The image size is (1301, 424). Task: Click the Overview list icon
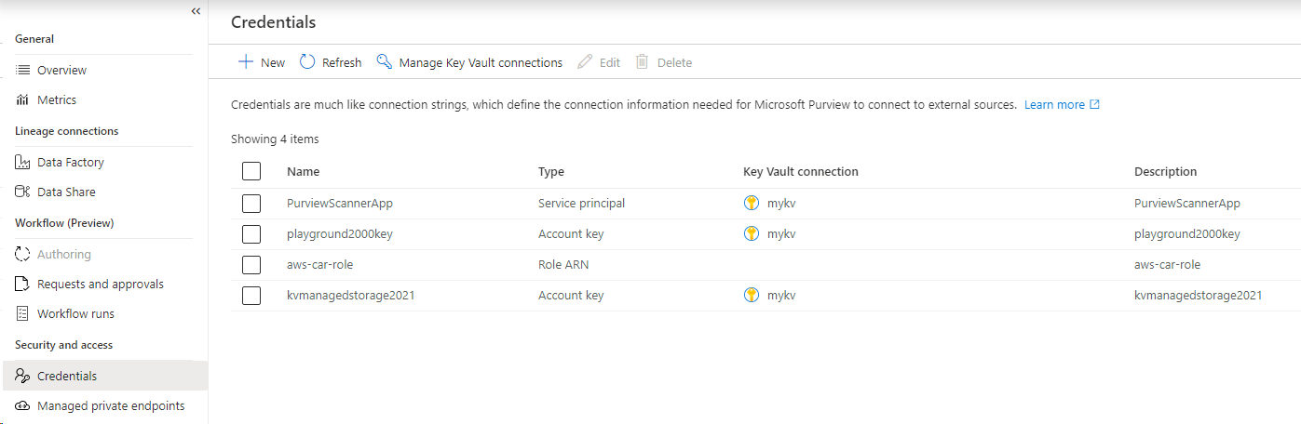(23, 70)
